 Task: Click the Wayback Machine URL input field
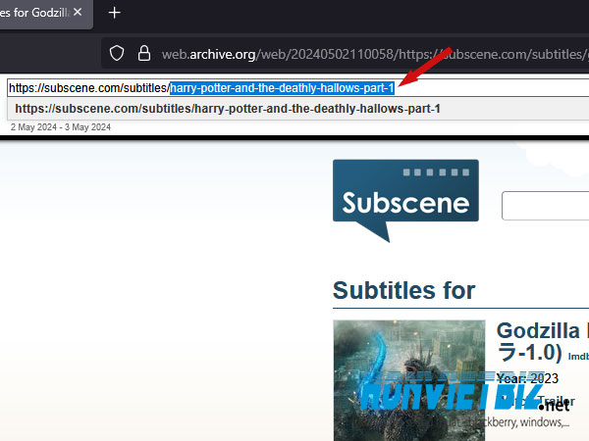click(297, 88)
